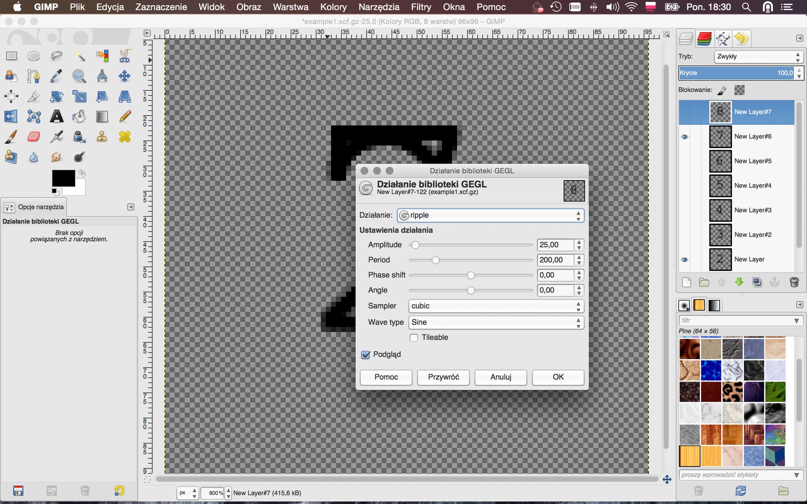
Task: Open the px unit dropdown in status bar
Action: coord(188,493)
